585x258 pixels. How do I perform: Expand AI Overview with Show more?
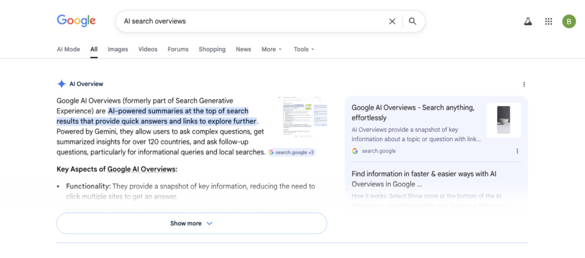191,223
